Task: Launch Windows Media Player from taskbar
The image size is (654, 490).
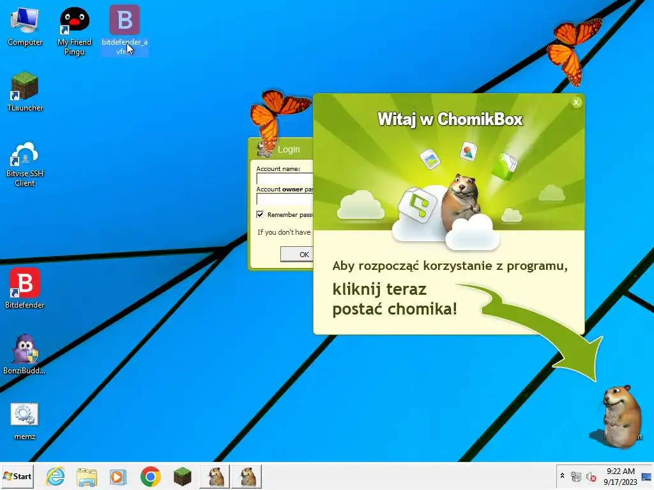Action: 118,477
